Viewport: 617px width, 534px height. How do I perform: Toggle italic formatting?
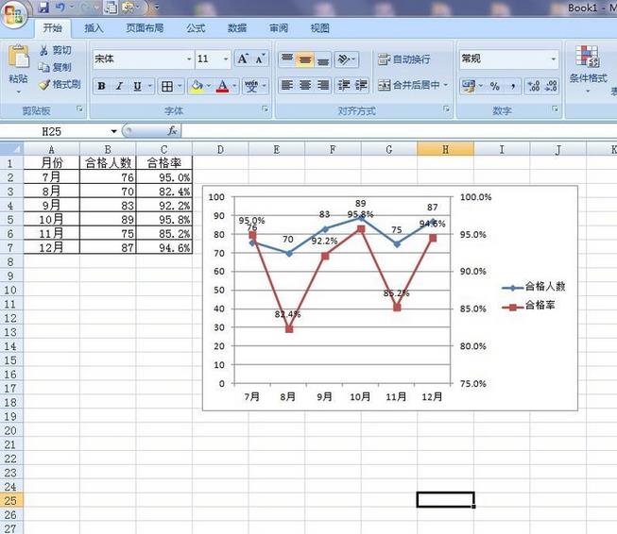coord(119,86)
